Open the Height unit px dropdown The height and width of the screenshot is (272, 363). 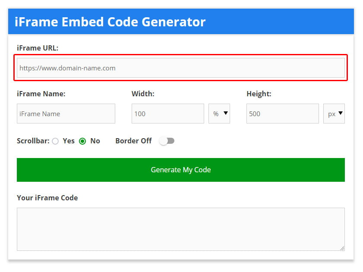[x=334, y=114]
